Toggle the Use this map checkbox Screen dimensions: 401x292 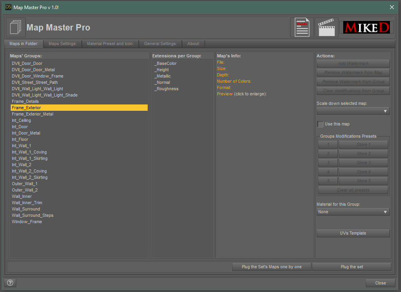(x=320, y=124)
